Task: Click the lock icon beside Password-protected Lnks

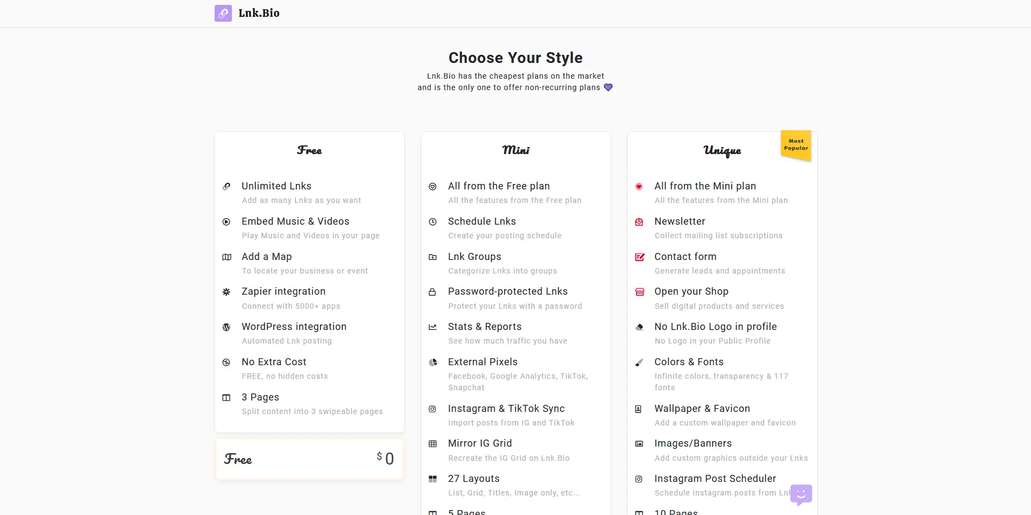Action: point(432,292)
